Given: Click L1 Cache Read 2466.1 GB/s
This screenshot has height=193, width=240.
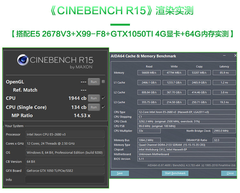Looking at the screenshot, I should pyautogui.click(x=149, y=82).
